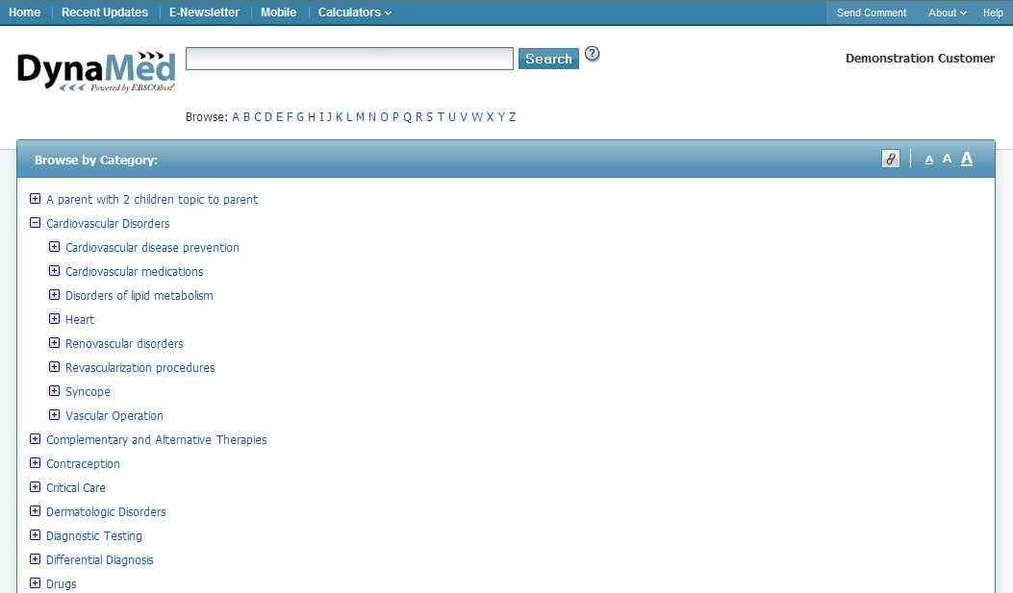1013x593 pixels.
Task: Expand Revascularization procedures subcategory
Action: point(55,367)
